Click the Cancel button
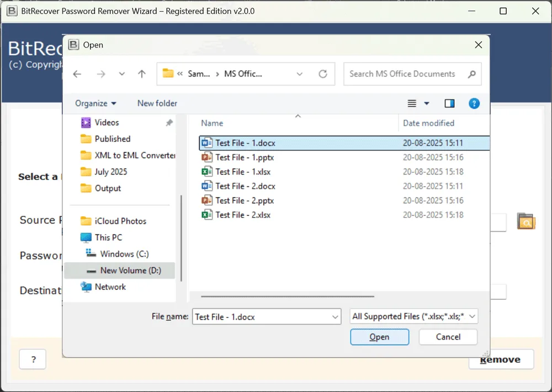This screenshot has width=552, height=392. coord(448,337)
